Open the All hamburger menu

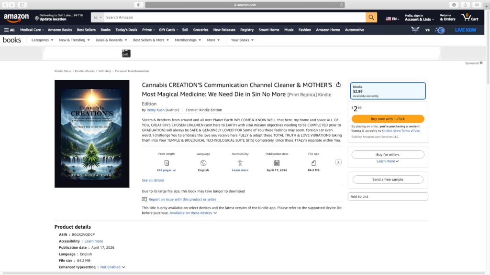point(9,30)
